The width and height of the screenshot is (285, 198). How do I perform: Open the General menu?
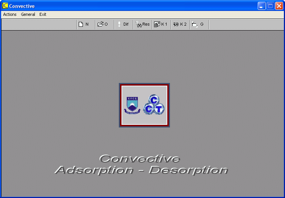(x=28, y=14)
